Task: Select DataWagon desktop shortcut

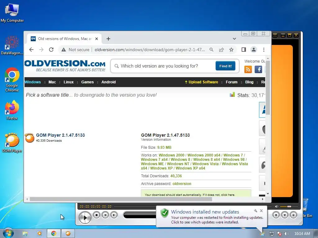Action: (x=12, y=45)
